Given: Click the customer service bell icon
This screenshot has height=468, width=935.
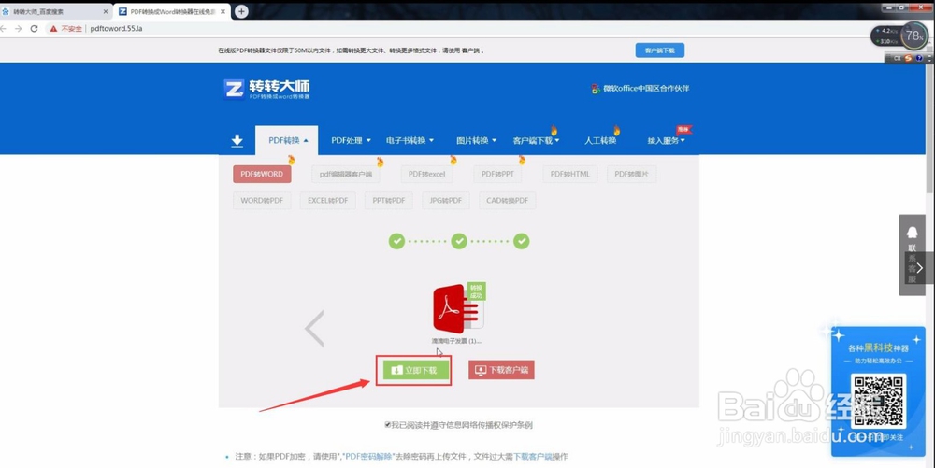Looking at the screenshot, I should click(911, 233).
